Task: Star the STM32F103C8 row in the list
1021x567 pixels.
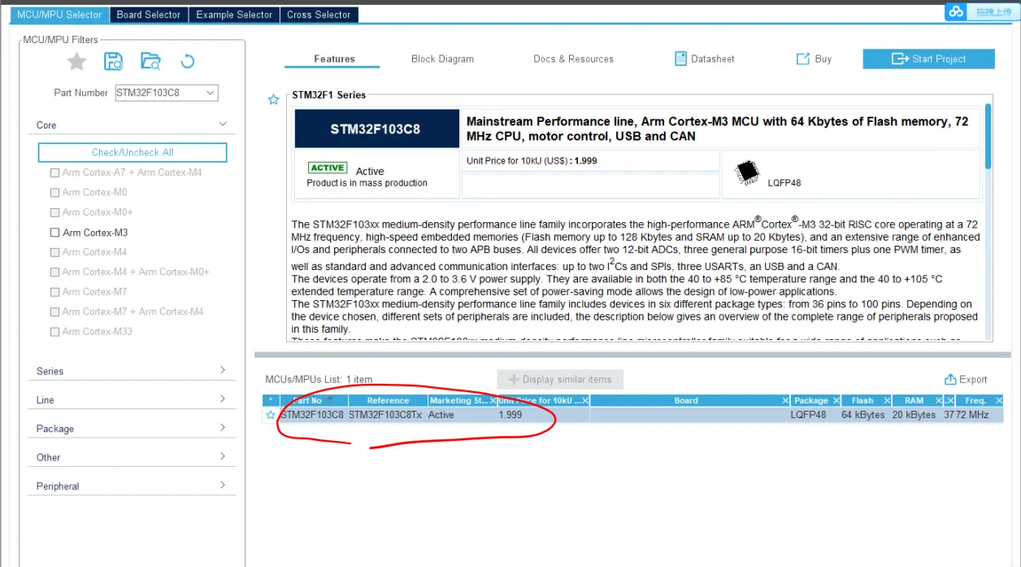Action: click(271, 415)
